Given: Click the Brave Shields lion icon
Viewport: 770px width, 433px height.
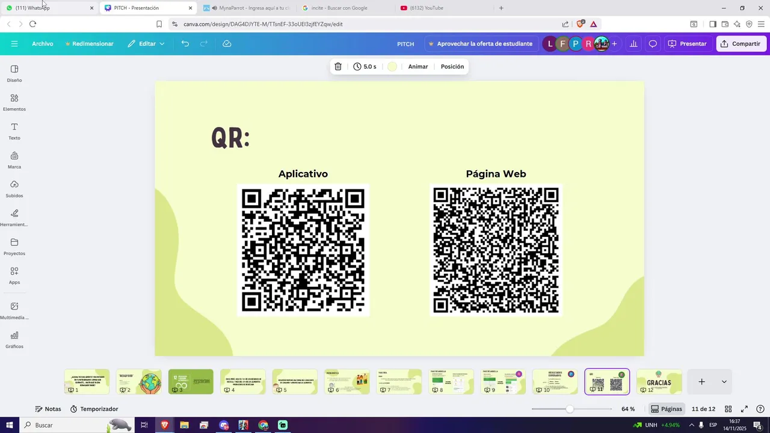Looking at the screenshot, I should click(581, 24).
